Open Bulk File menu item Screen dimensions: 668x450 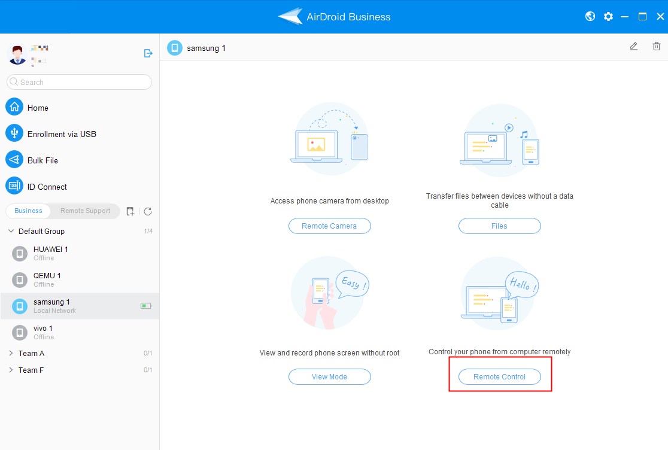(x=80, y=160)
